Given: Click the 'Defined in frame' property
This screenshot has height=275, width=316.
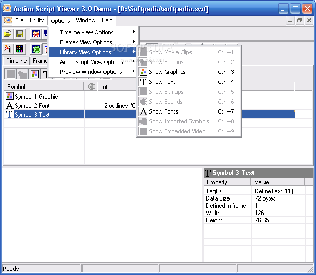Looking at the screenshot, I should 226,206.
